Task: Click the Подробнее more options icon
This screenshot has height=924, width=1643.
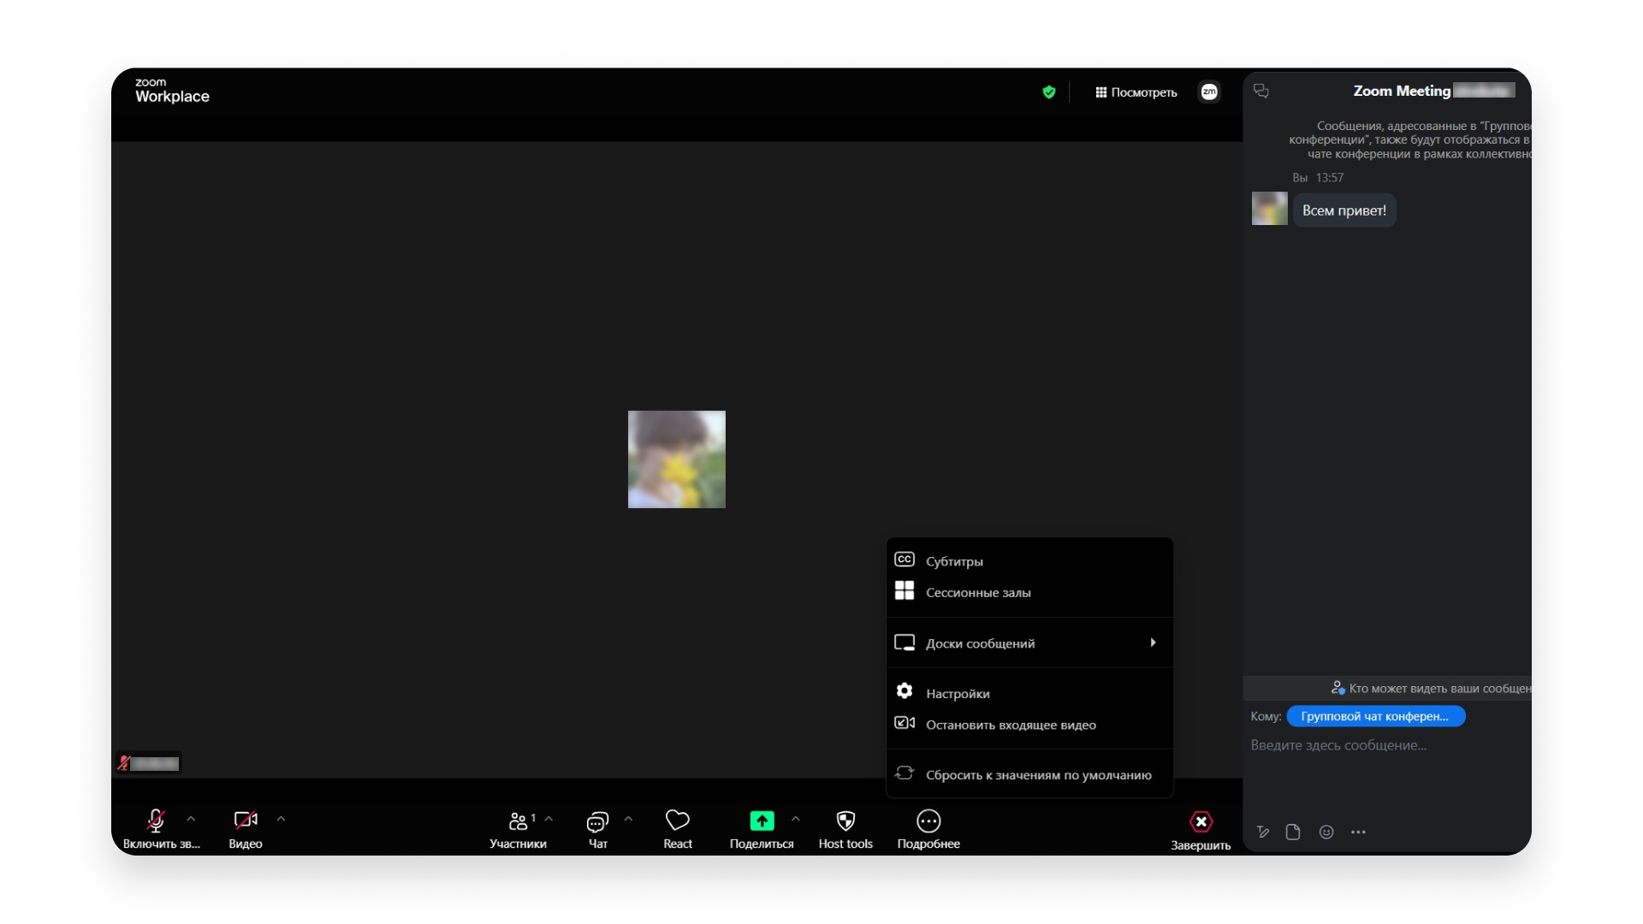Action: [x=928, y=821]
